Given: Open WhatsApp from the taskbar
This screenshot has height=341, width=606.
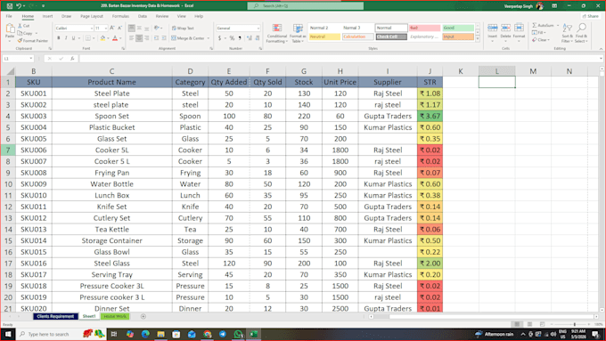Looking at the screenshot, I should pyautogui.click(x=238, y=334).
